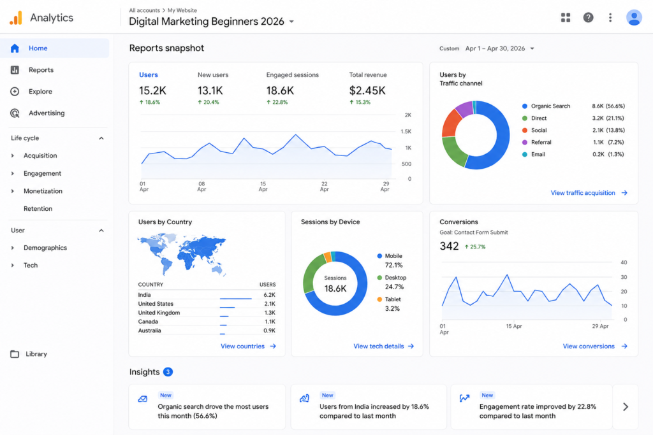This screenshot has width=653, height=435.
Task: Click the Mobile blue legend dot
Action: [x=379, y=256]
